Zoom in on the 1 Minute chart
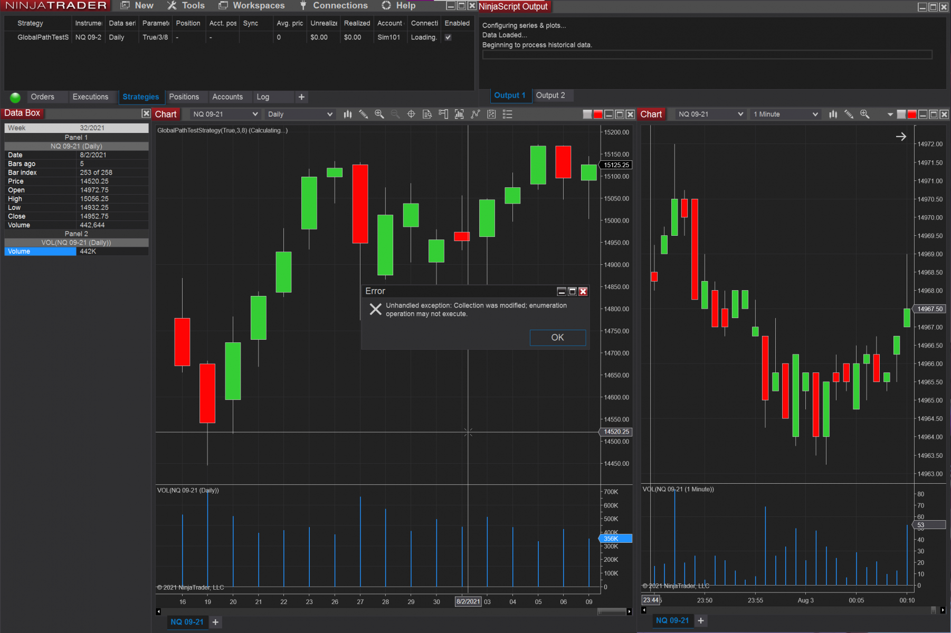 [x=864, y=114]
